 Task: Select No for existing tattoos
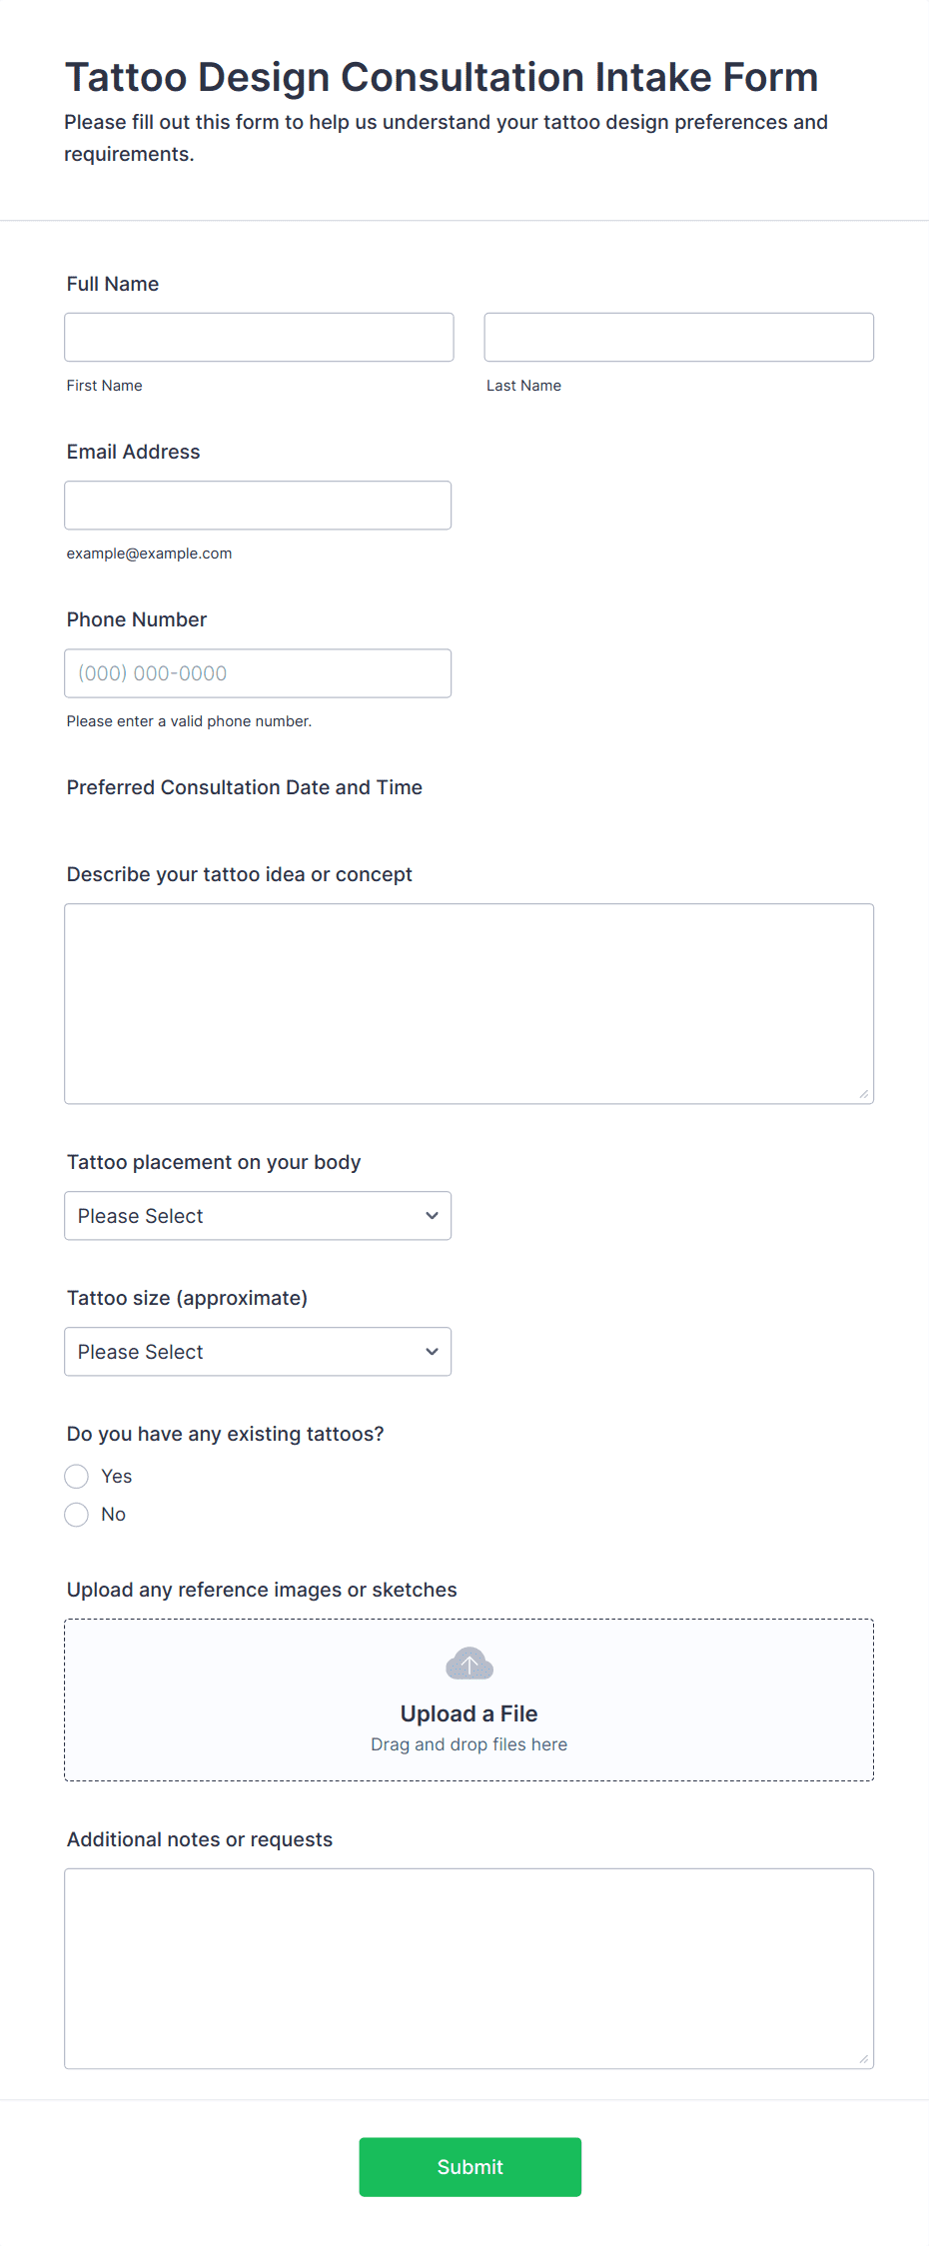[77, 1515]
